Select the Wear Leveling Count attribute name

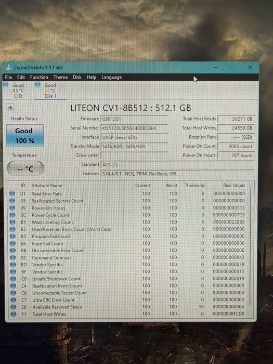(53, 222)
